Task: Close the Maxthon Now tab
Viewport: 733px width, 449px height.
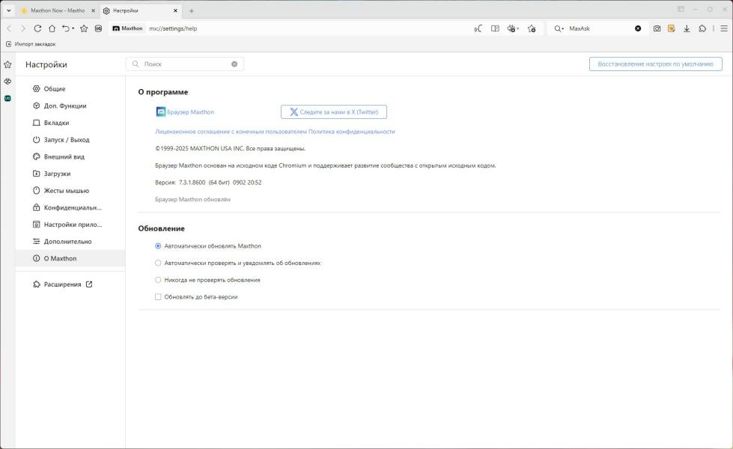Action: [93, 10]
